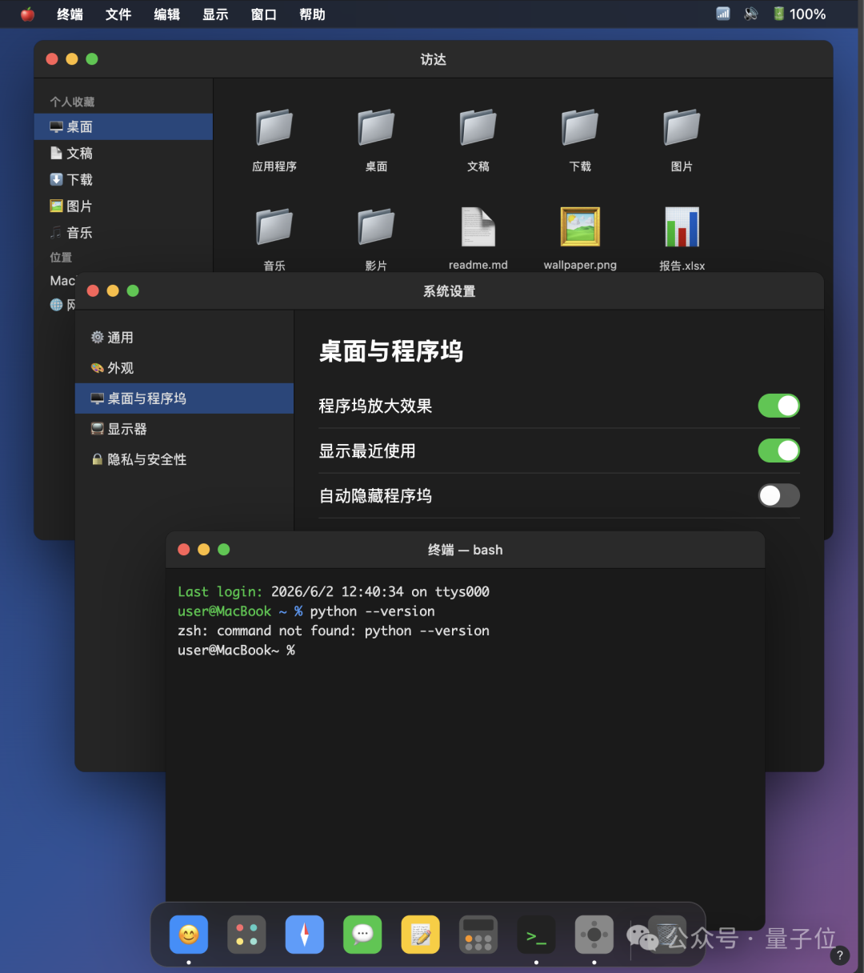This screenshot has width=864, height=973.
Task: Select the readme.md file icon
Action: pos(478,227)
